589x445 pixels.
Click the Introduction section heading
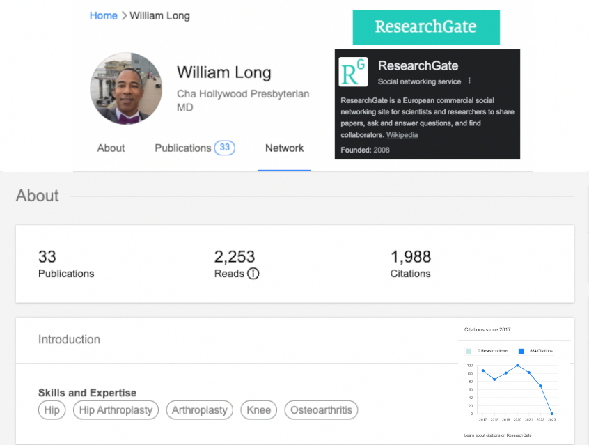69,339
